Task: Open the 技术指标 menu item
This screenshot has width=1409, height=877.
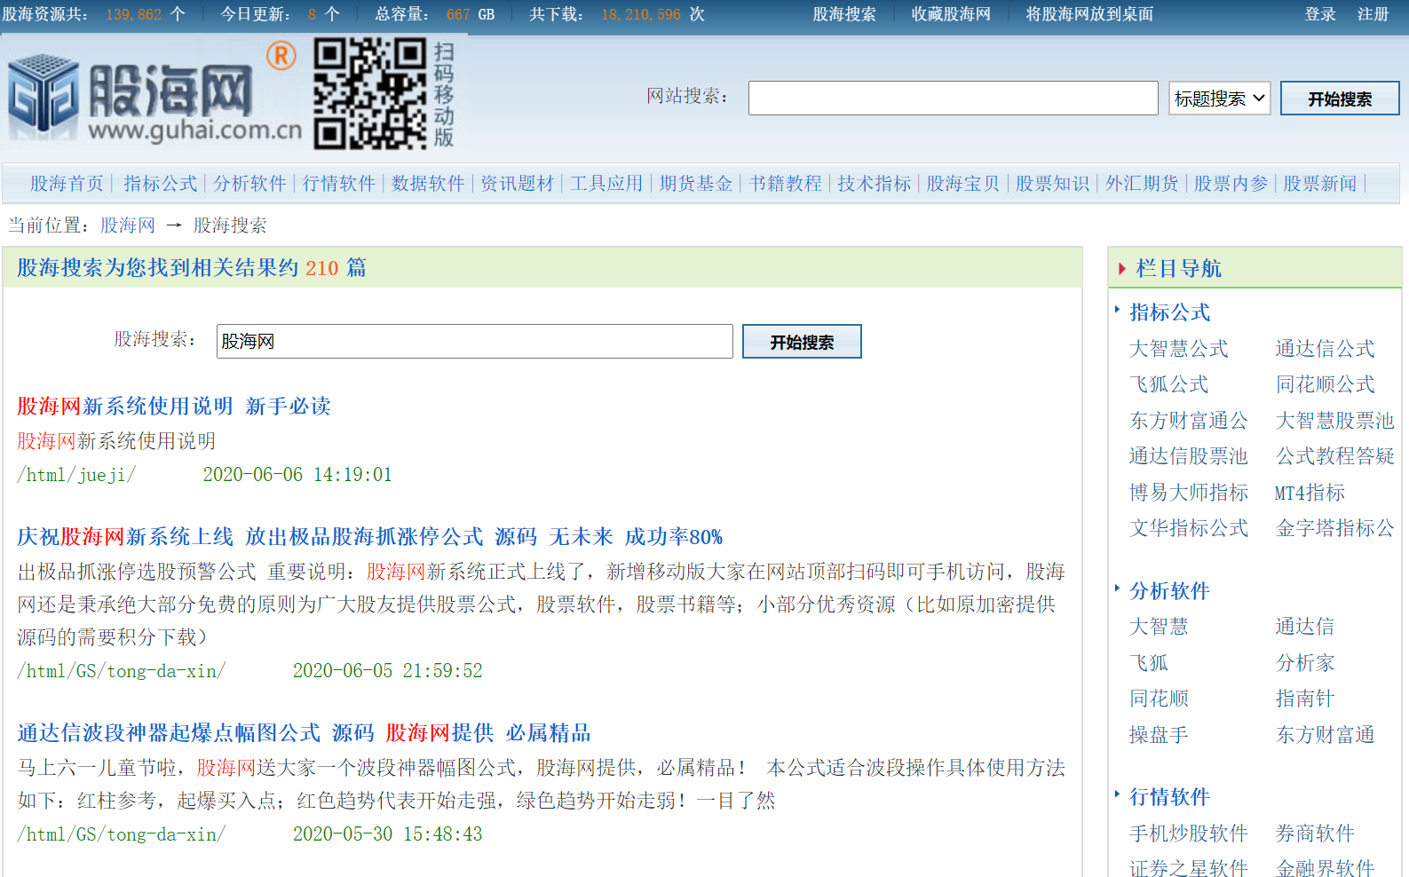Action: point(875,184)
